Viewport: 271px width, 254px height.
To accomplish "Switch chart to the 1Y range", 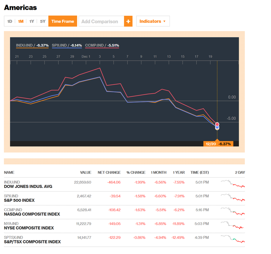I will click(32, 21).
